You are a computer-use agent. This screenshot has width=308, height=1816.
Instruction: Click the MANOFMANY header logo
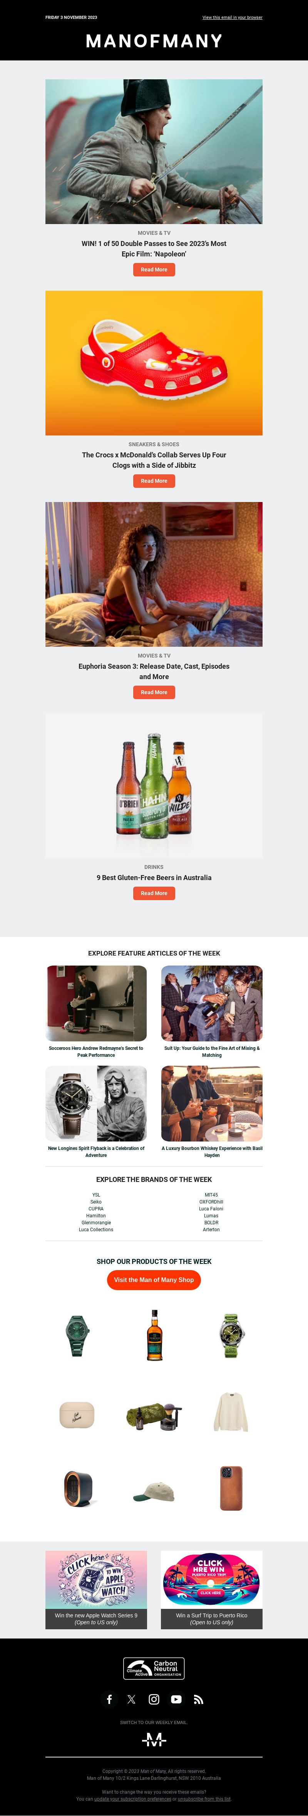(x=154, y=42)
